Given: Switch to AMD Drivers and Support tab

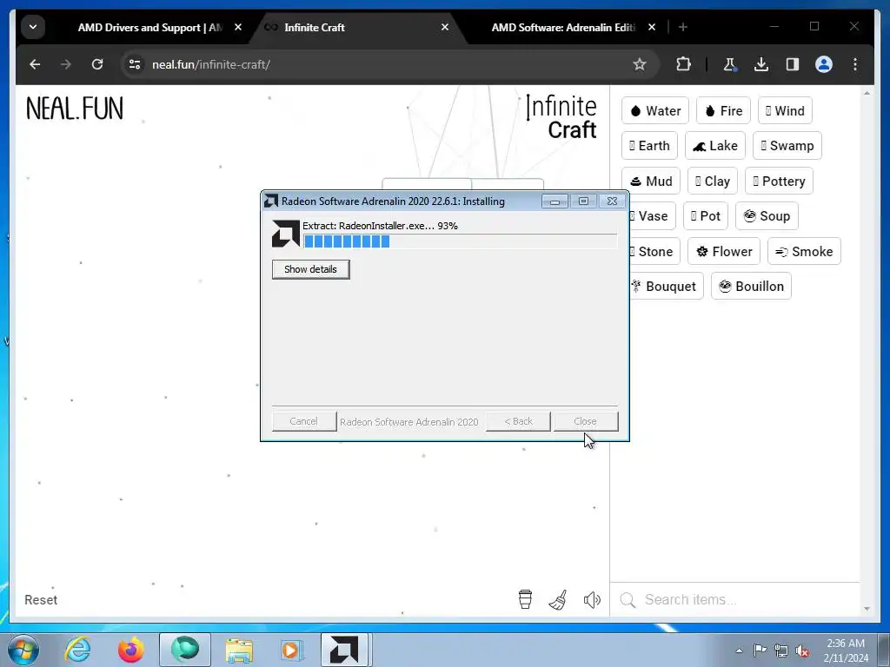Looking at the screenshot, I should point(150,27).
